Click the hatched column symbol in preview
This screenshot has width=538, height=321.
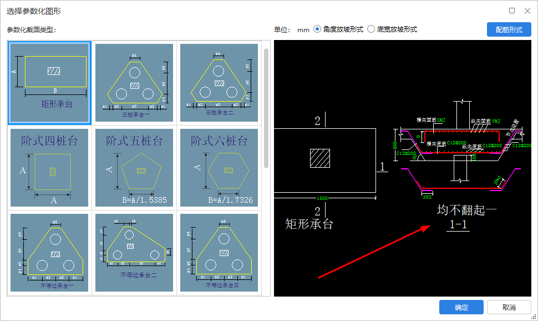(x=320, y=158)
